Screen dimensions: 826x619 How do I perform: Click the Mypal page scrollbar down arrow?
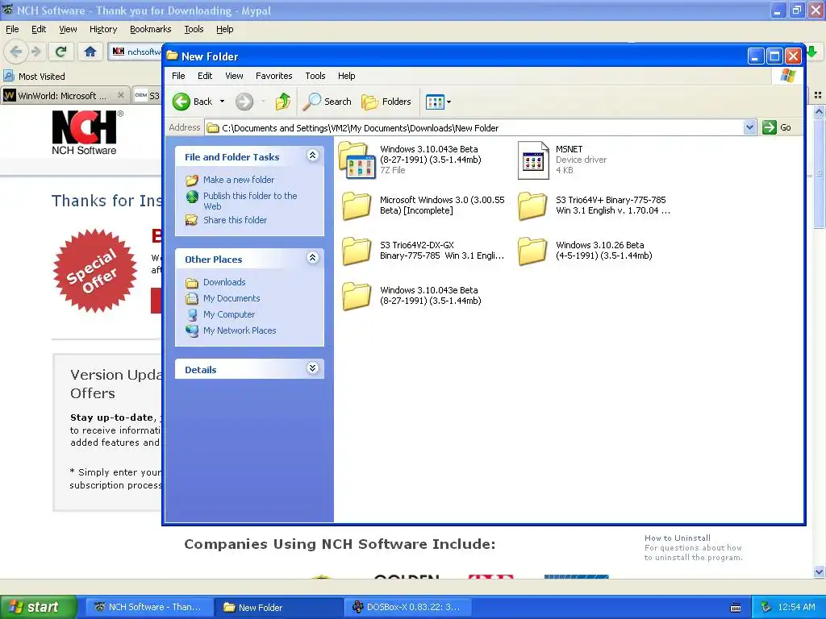click(819, 571)
